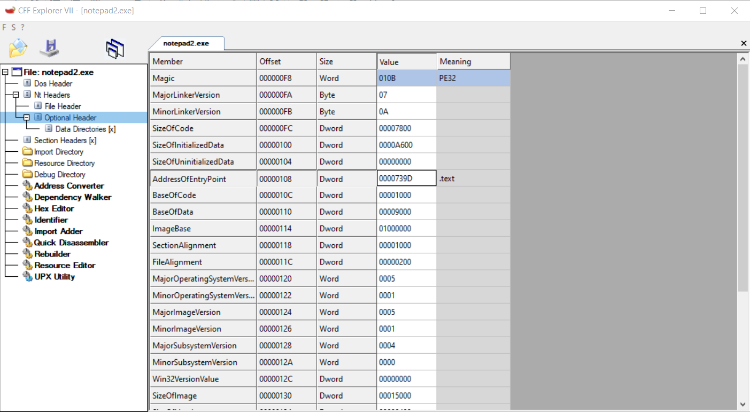This screenshot has width=750, height=412.
Task: Select the BaseOfCode value 00001000
Action: (x=407, y=195)
